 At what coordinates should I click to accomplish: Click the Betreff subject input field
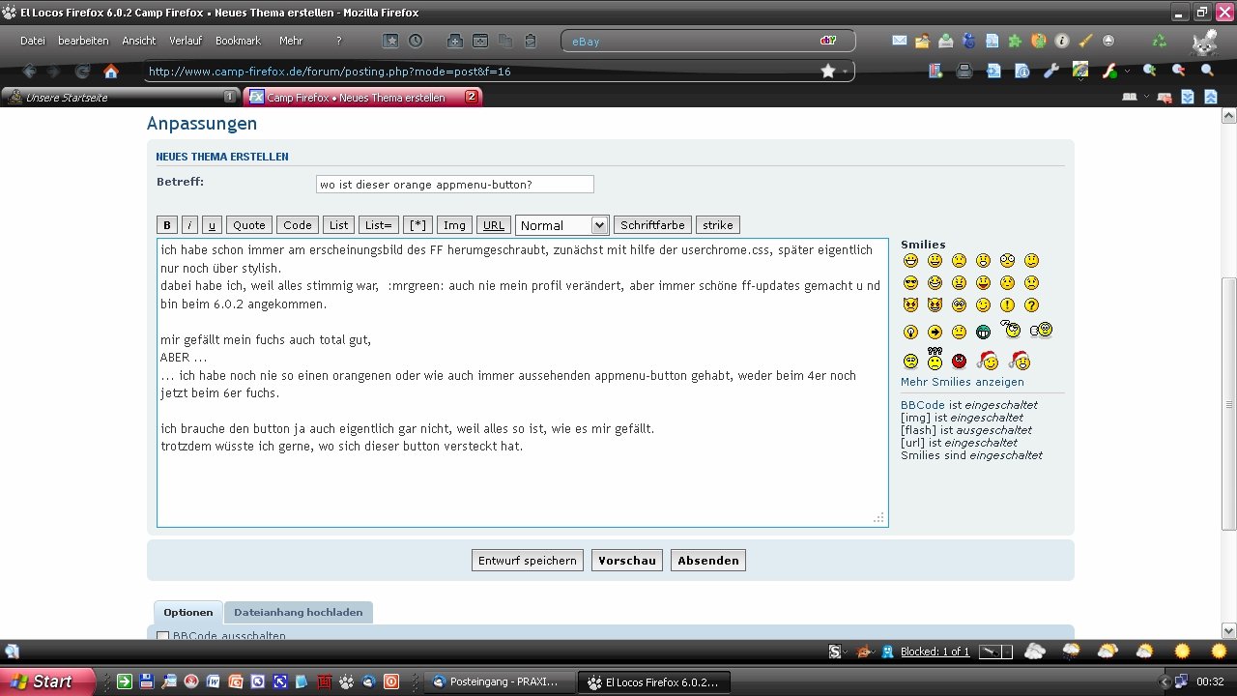[455, 184]
